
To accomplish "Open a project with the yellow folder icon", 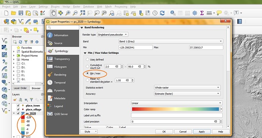I will [x=13, y=13].
